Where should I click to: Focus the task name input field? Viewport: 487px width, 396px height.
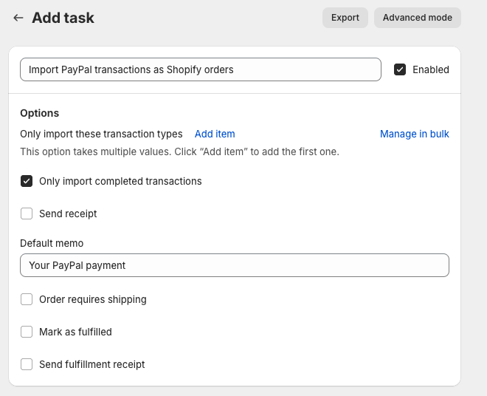(x=200, y=69)
